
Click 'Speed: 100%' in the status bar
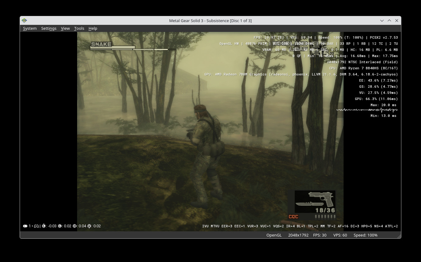[365, 235]
